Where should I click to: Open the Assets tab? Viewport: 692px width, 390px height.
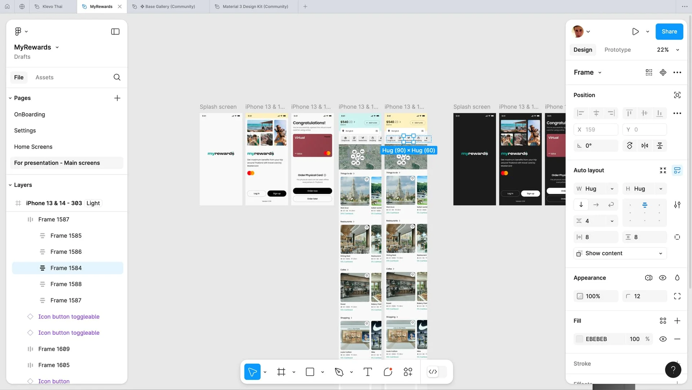click(44, 77)
